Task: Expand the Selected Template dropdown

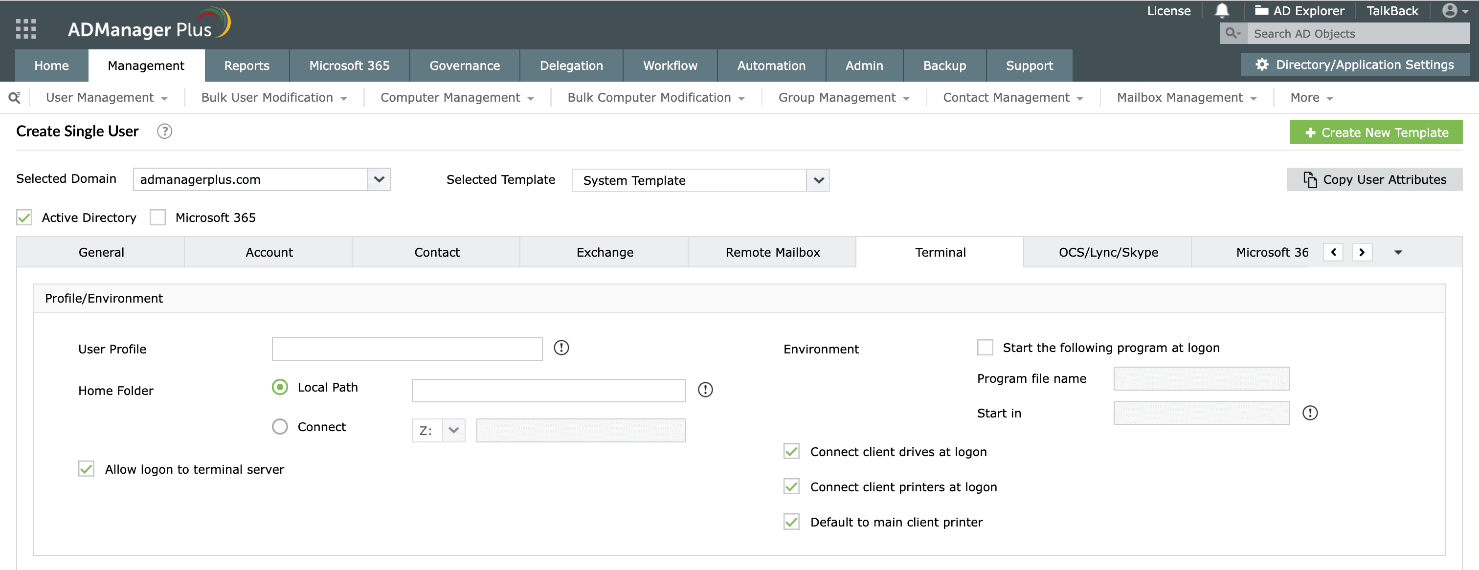Action: click(x=818, y=180)
